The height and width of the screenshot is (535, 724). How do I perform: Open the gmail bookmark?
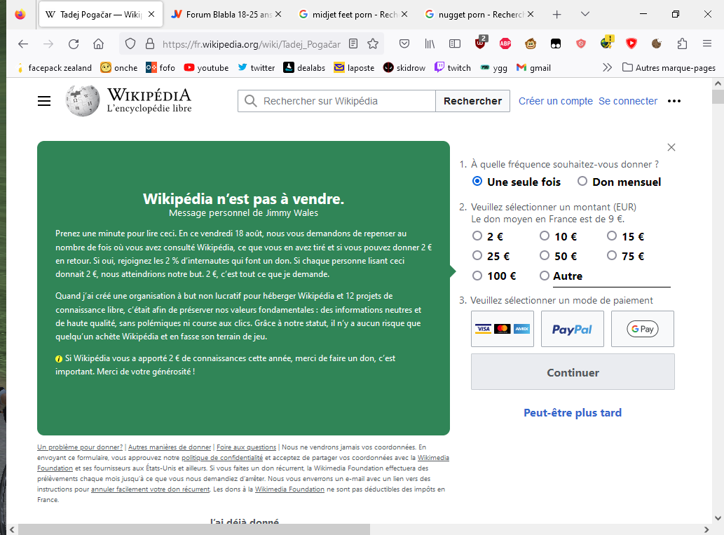click(533, 68)
